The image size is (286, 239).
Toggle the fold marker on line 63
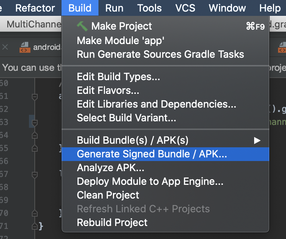(x=35, y=123)
